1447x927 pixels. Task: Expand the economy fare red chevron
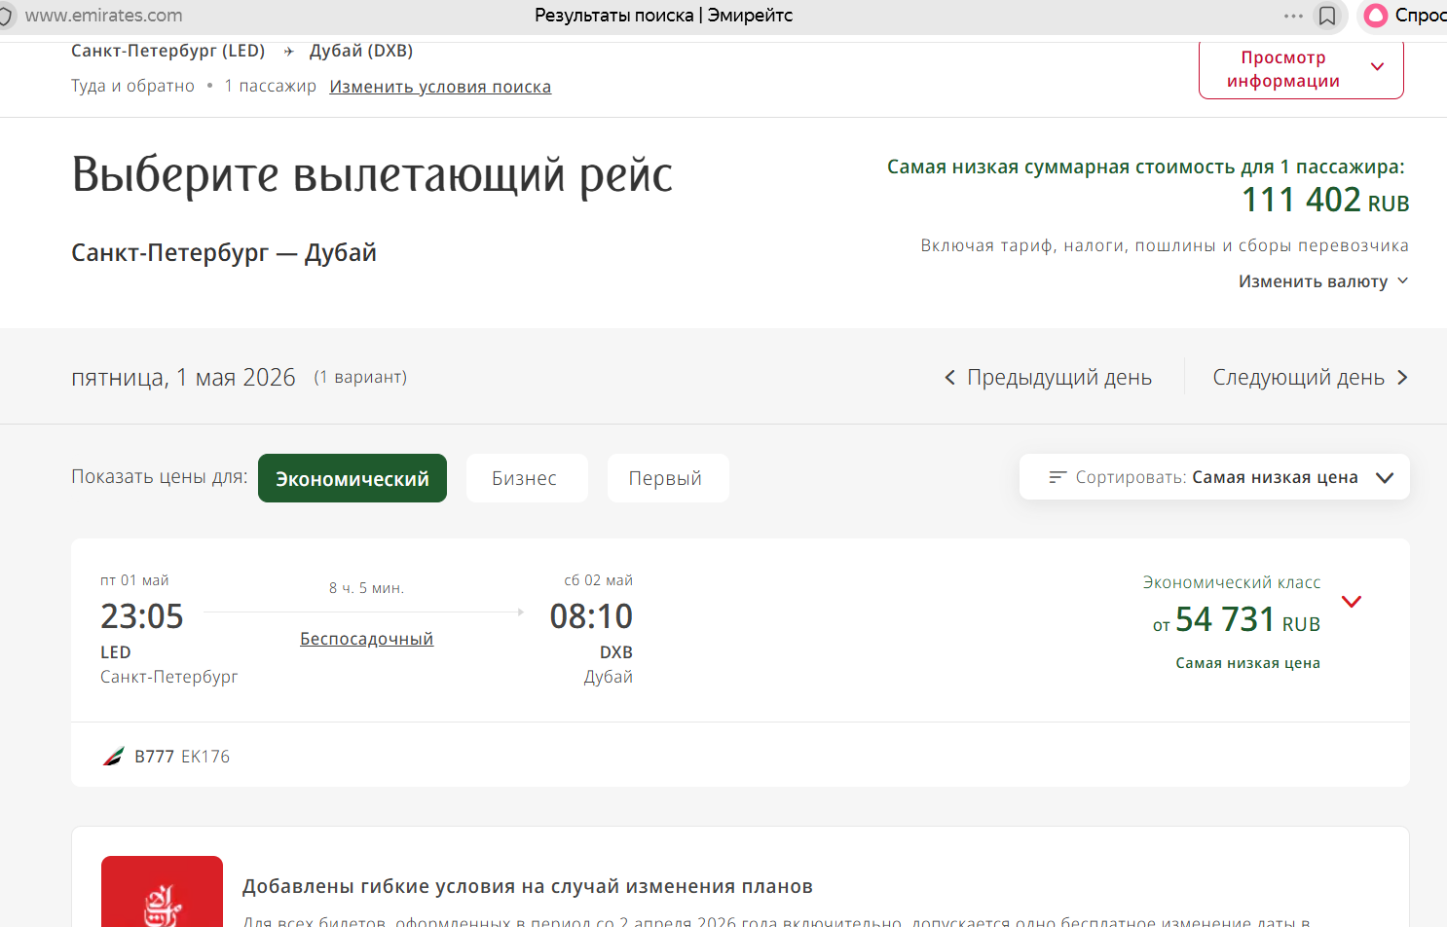coord(1352,602)
